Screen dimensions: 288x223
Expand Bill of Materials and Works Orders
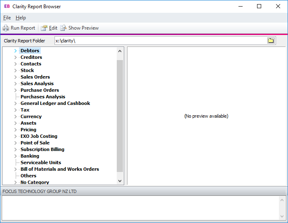coord(16,170)
